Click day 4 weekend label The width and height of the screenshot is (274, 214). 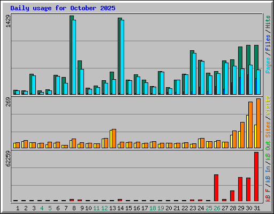[42, 208]
